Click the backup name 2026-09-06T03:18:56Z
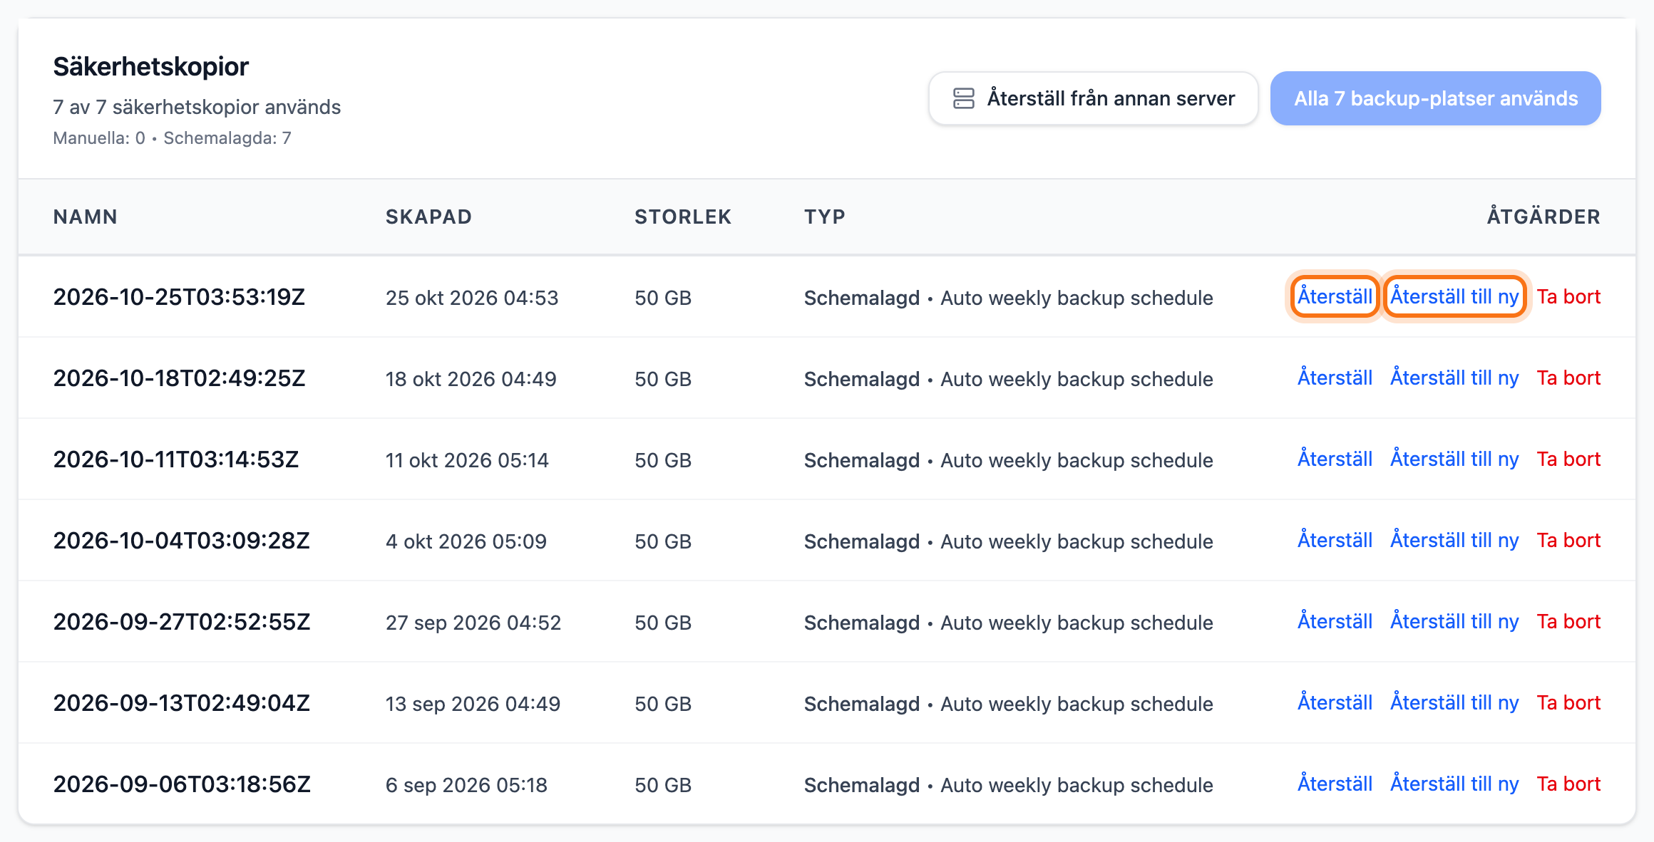 182,784
